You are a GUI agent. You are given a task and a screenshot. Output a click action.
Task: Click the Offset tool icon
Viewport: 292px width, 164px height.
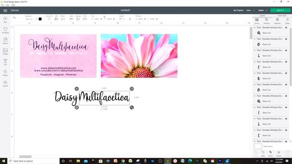point(63,19)
